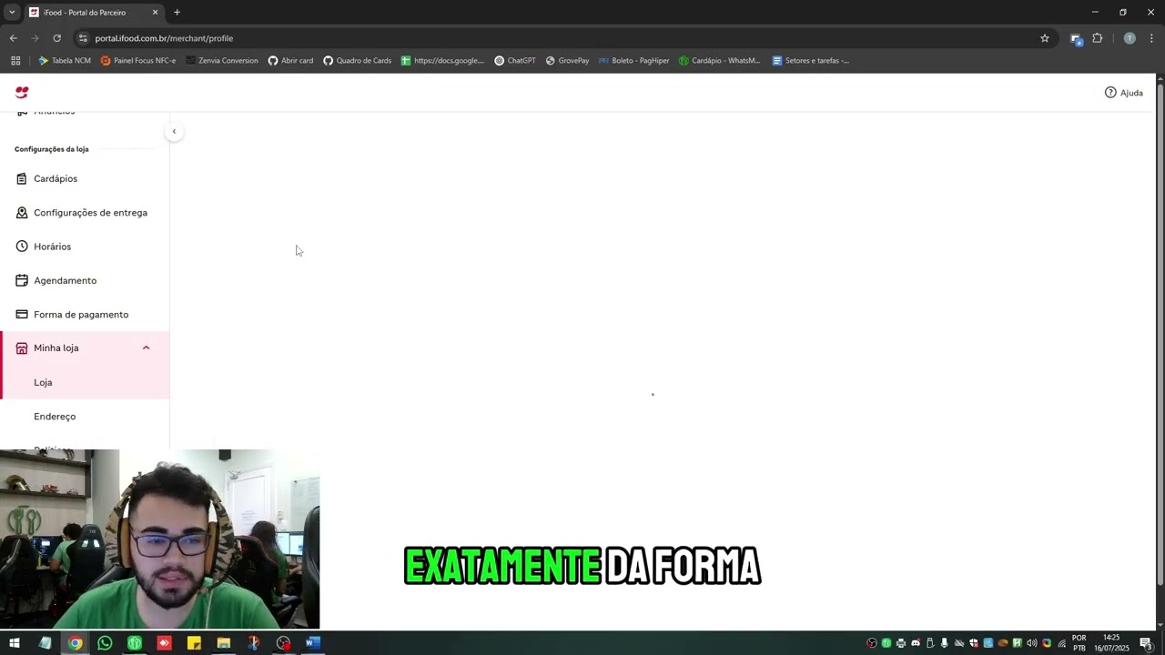Open the Tabela NCM bookmark
The width and height of the screenshot is (1165, 655).
pos(65,61)
